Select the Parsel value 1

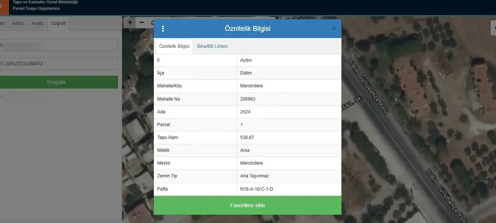click(x=242, y=125)
